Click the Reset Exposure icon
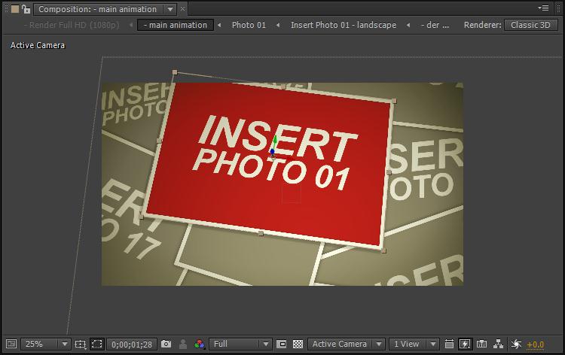 (x=516, y=344)
